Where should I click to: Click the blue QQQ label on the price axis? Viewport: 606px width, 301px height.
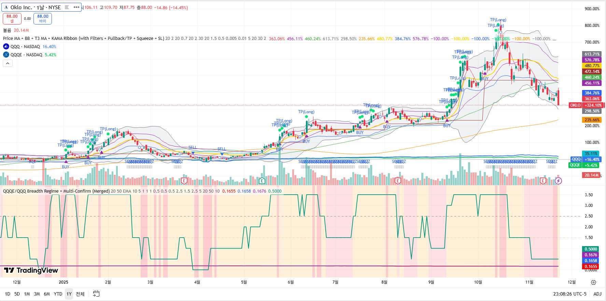point(576,159)
